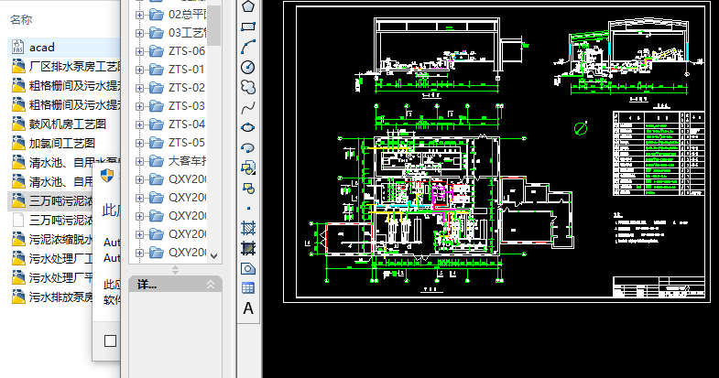719x378 pixels.
Task: Click the green circle symbol in drawing
Action: coord(581,128)
